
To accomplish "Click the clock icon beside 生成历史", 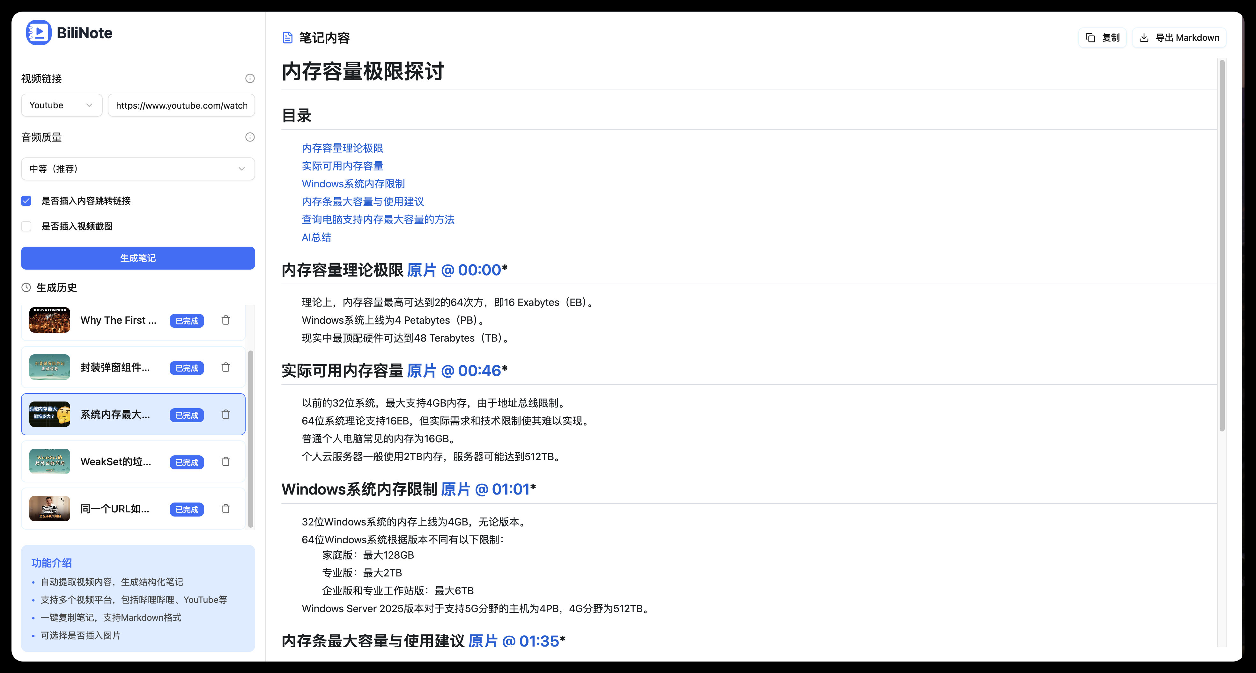I will (26, 287).
